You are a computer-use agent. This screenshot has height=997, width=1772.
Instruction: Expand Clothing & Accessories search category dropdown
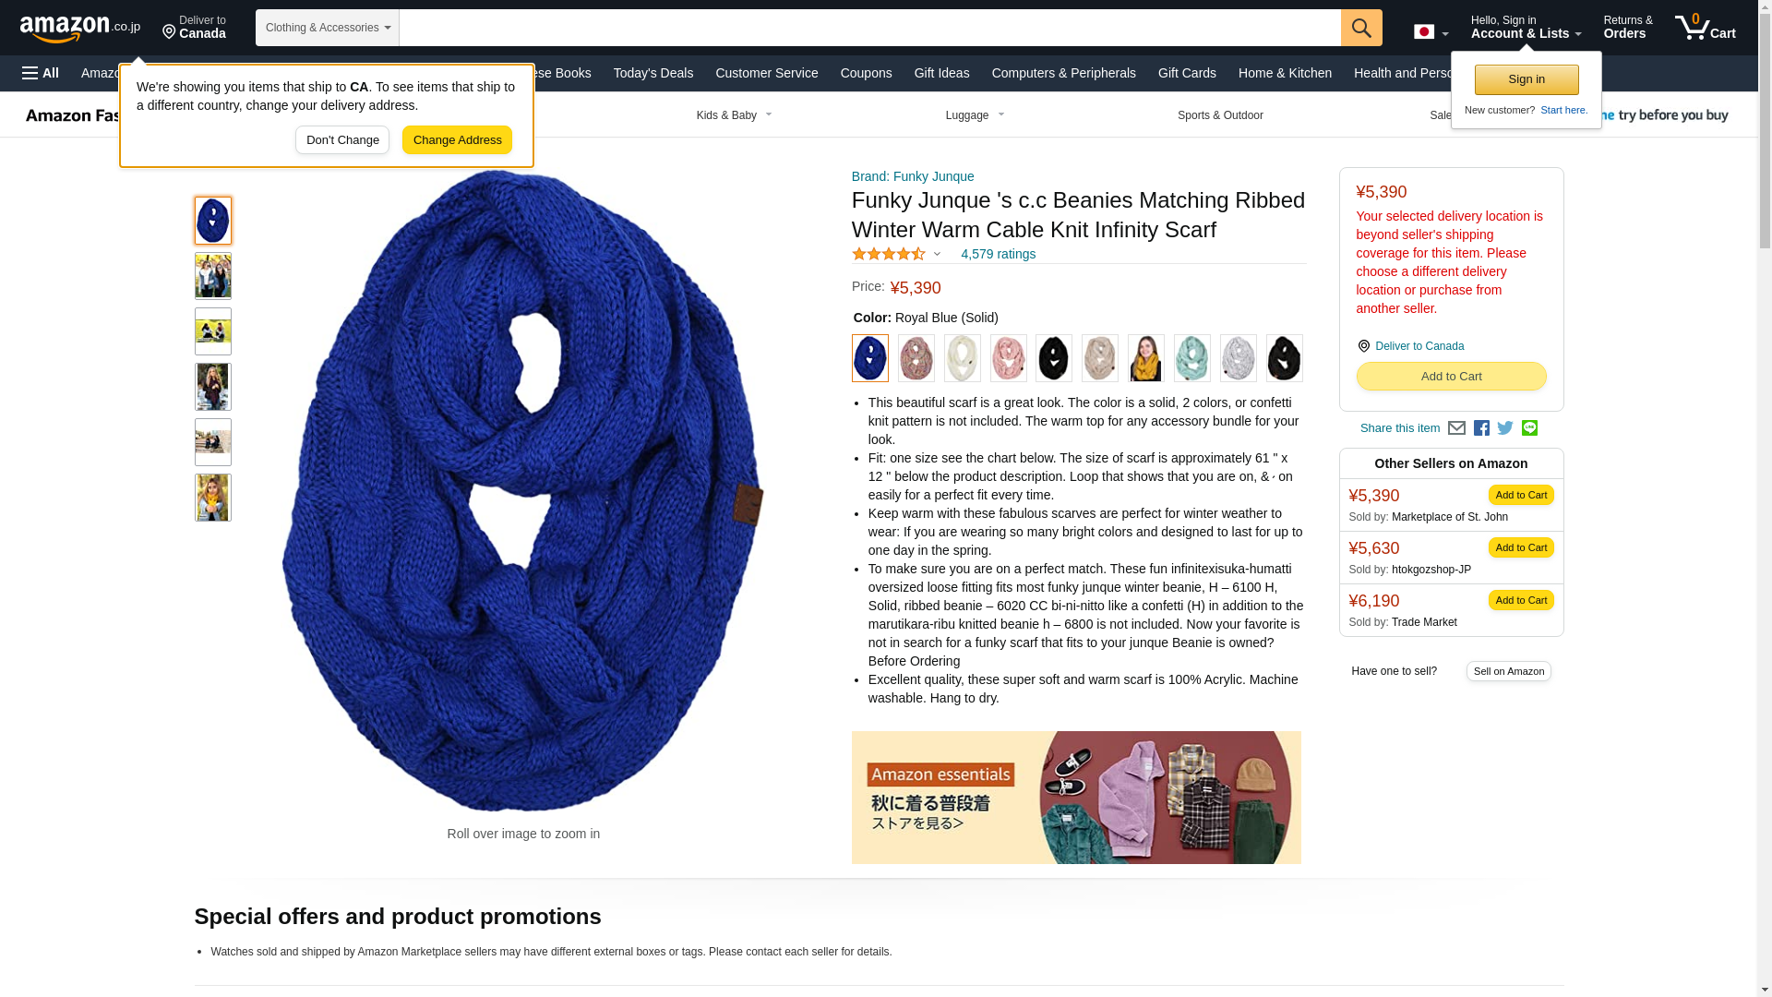pos(327,28)
